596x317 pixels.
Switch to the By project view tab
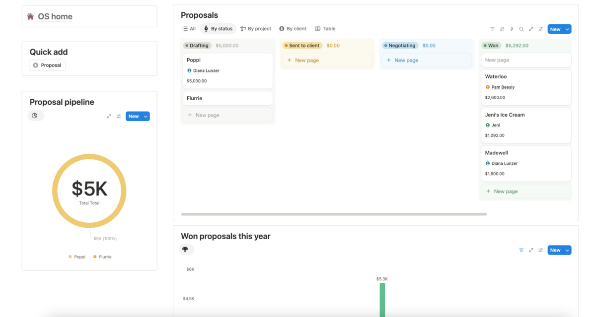pyautogui.click(x=256, y=29)
